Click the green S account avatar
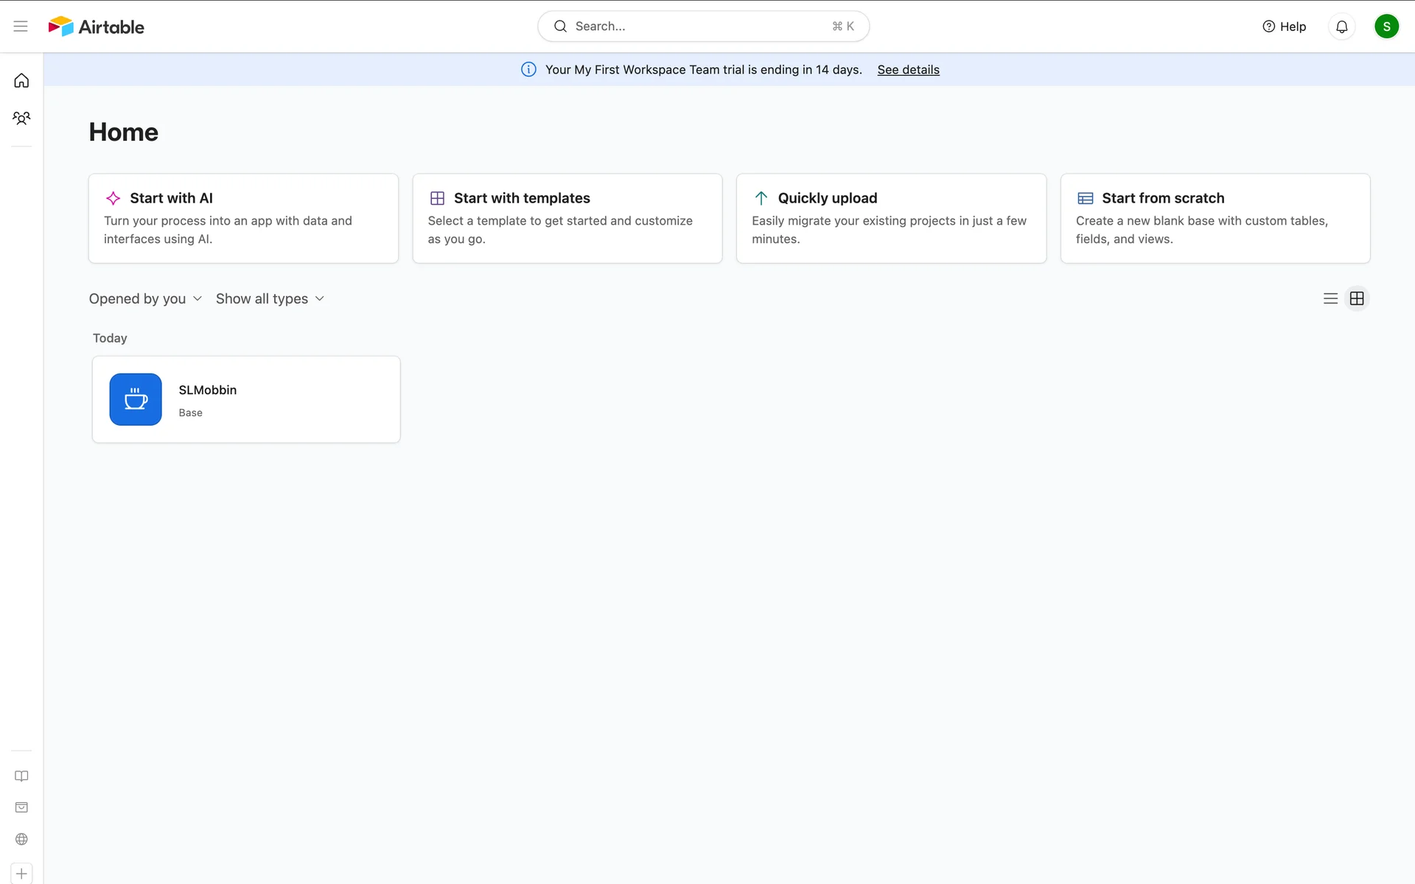The image size is (1415, 884). (1386, 27)
